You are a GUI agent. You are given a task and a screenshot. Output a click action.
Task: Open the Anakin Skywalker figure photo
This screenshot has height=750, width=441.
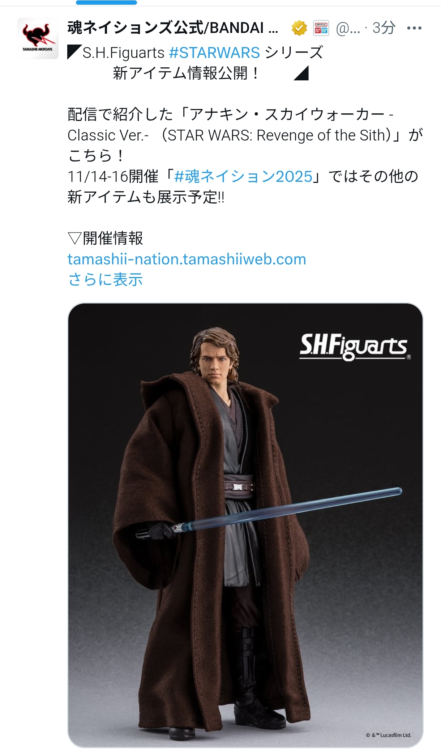point(245,525)
